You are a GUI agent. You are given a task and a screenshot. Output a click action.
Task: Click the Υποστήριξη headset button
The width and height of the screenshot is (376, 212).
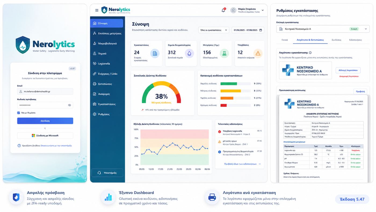pyautogui.click(x=107, y=173)
